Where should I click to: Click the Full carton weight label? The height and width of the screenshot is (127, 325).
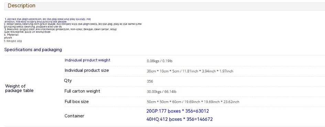[x=82, y=91]
